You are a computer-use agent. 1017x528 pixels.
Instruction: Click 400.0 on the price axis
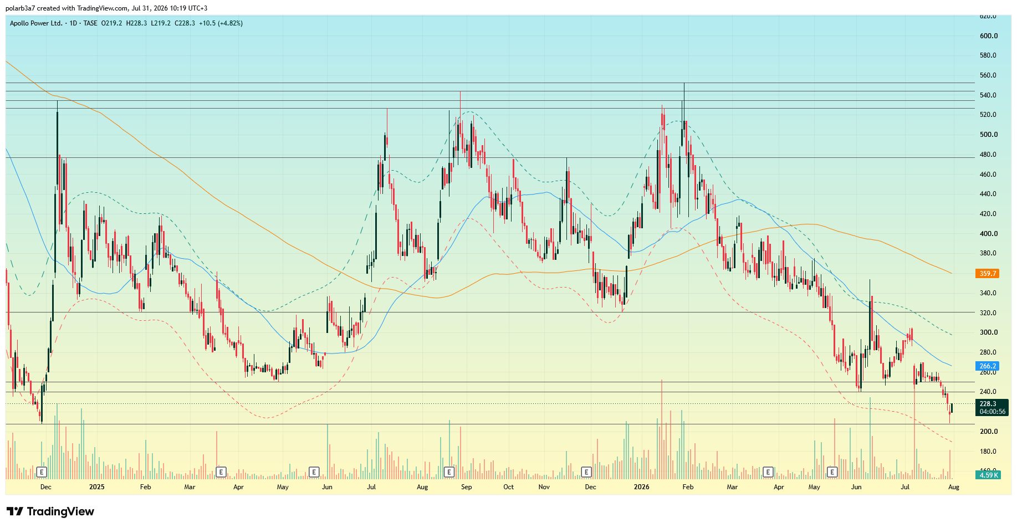(x=988, y=234)
